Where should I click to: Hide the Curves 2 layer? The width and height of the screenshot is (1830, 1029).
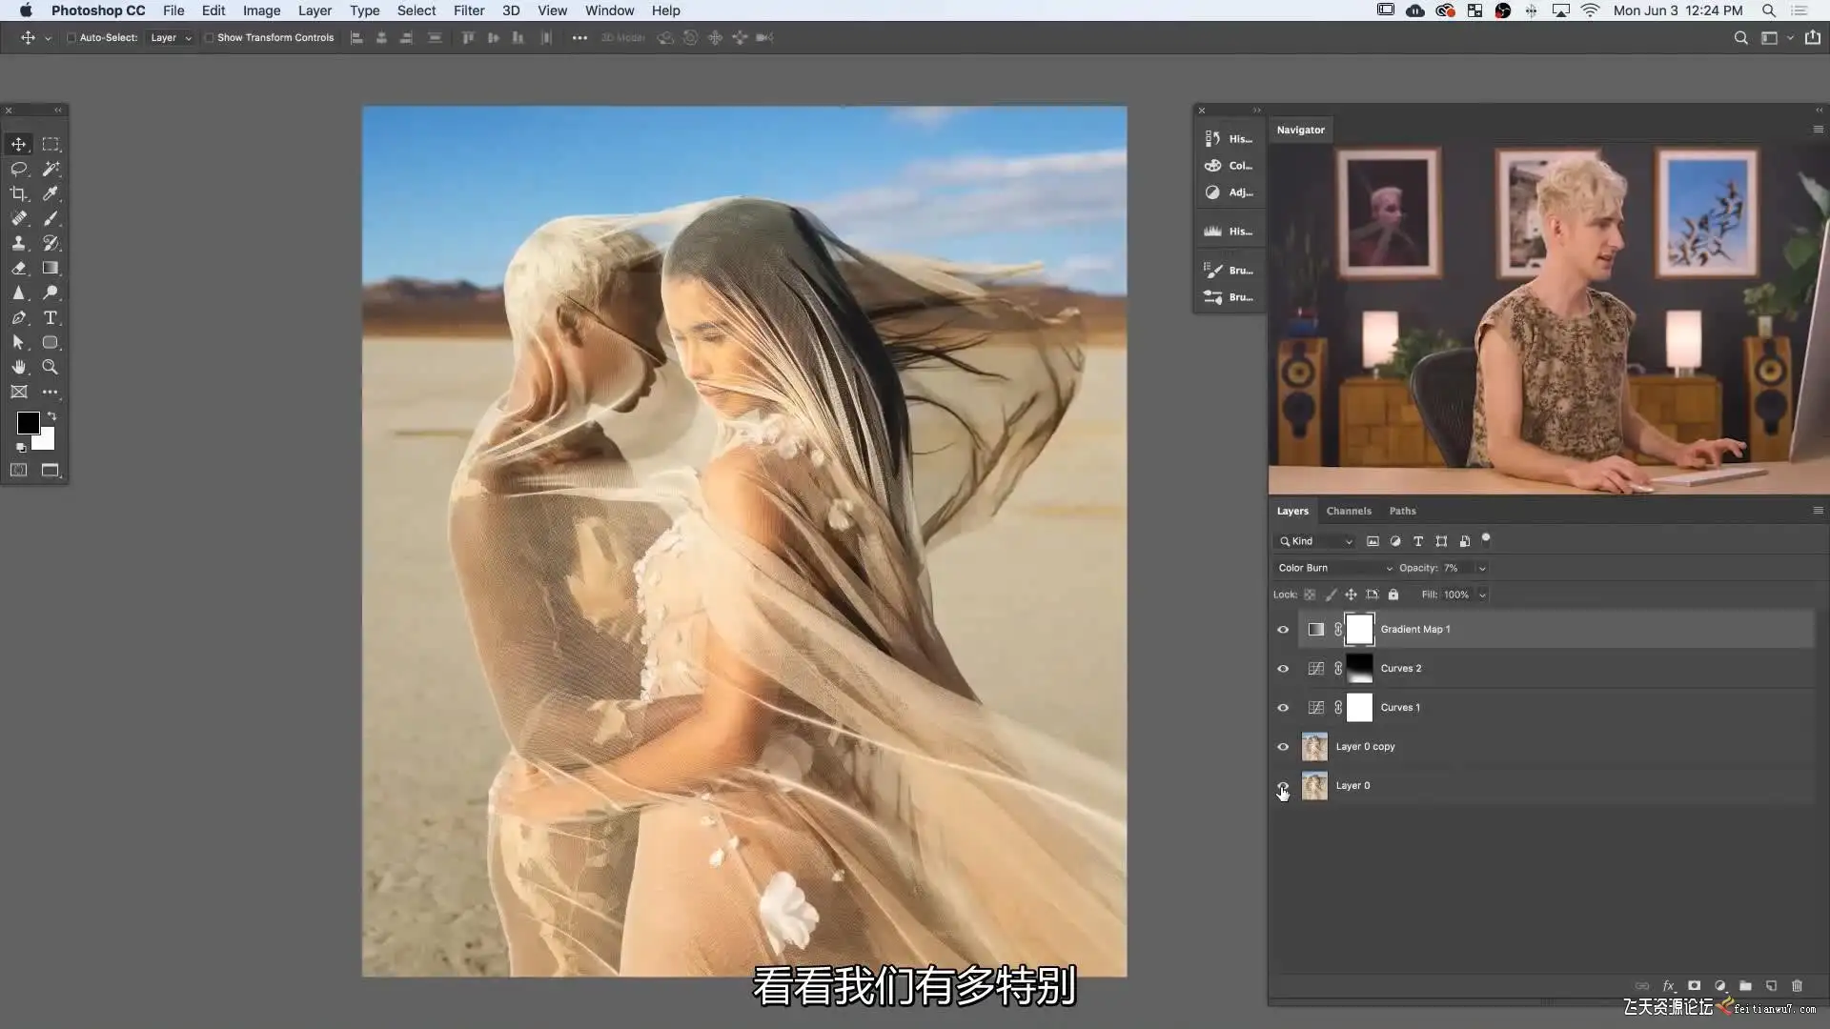tap(1283, 668)
